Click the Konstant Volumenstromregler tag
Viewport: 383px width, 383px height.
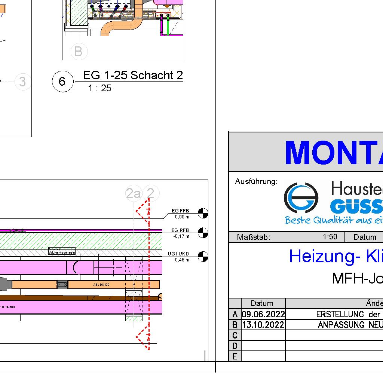point(62,251)
